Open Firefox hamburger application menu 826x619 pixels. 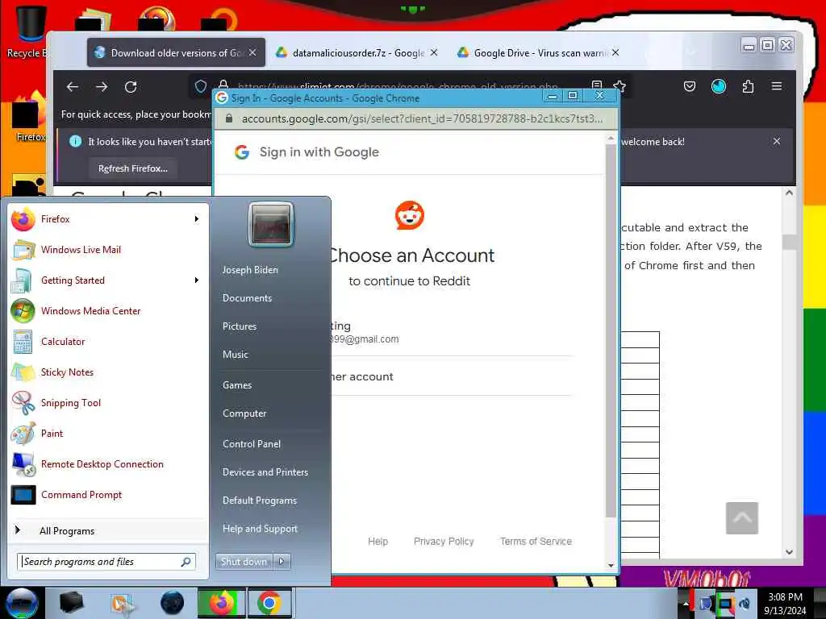coord(777,86)
